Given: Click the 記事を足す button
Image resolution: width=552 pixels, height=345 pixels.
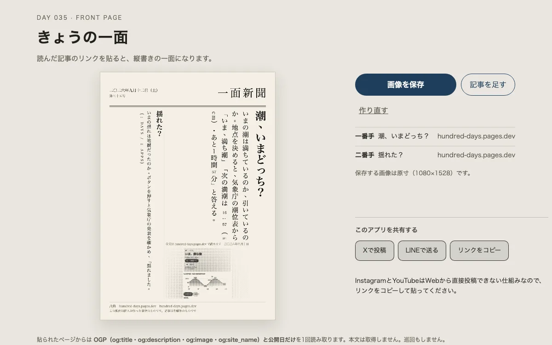Looking at the screenshot, I should pyautogui.click(x=488, y=85).
